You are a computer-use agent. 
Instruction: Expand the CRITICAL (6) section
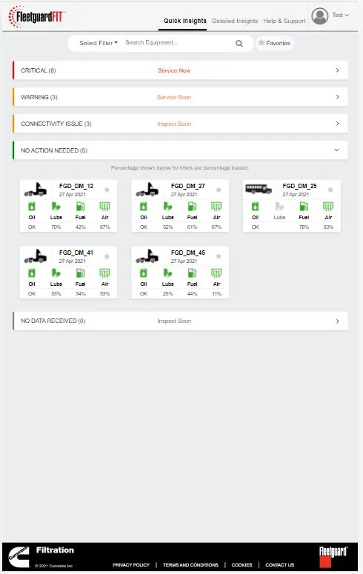click(x=180, y=70)
